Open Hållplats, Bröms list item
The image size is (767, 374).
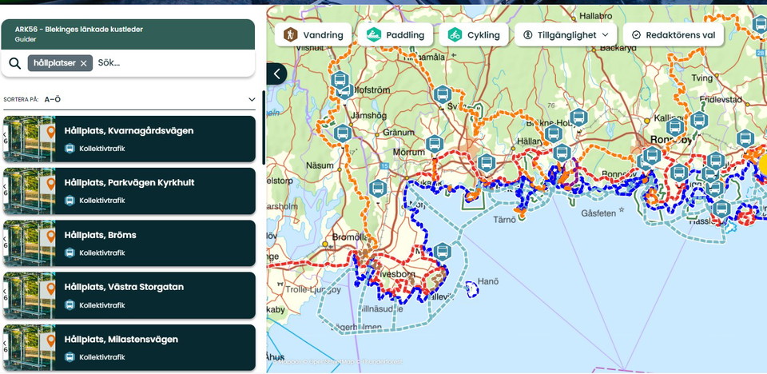[129, 243]
